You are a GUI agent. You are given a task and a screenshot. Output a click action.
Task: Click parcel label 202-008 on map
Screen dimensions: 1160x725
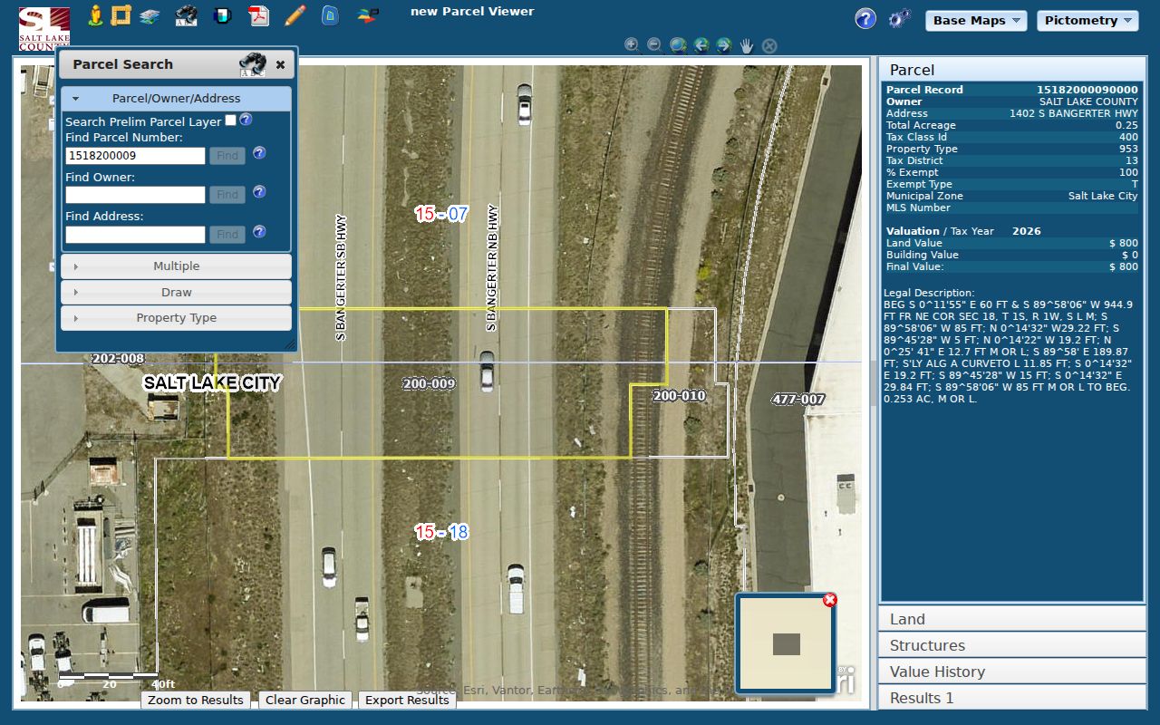coord(118,359)
